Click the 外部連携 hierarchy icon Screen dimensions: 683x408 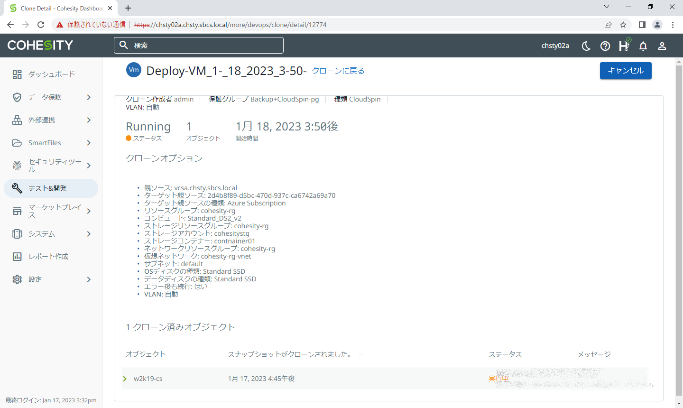[x=17, y=120]
